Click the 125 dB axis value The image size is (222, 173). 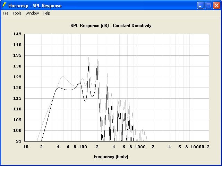[17, 77]
